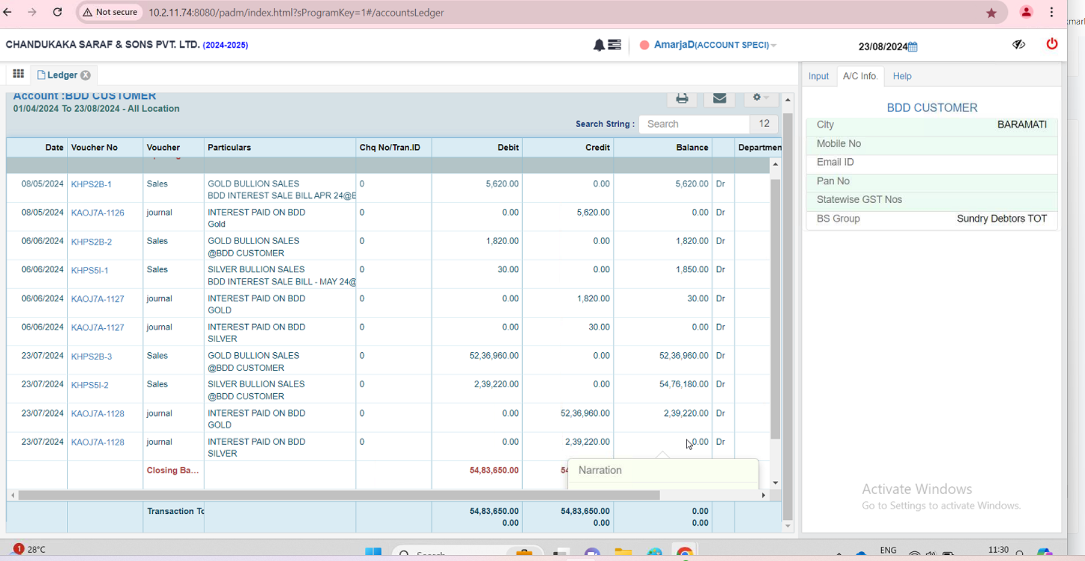This screenshot has height=561, width=1085.
Task: Click the ENG language indicator
Action: [888, 550]
